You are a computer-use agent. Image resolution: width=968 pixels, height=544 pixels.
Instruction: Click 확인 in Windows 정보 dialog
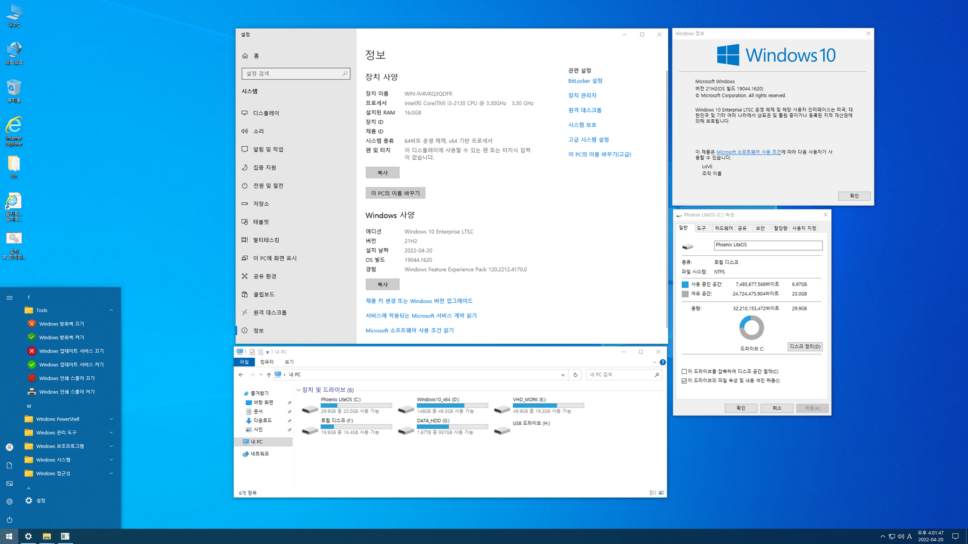854,196
